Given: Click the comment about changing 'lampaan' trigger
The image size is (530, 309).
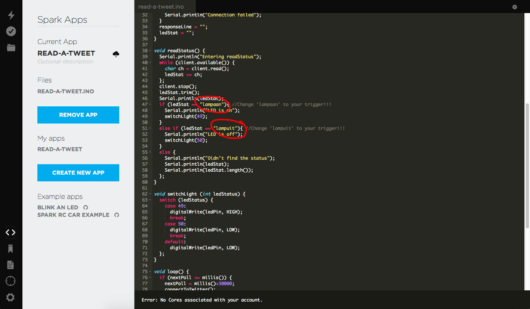Looking at the screenshot, I should pyautogui.click(x=282, y=104).
